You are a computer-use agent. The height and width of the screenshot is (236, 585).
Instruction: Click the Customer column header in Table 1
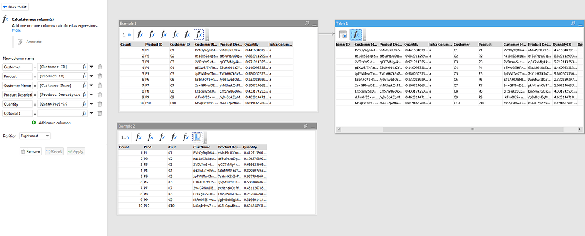coord(465,45)
